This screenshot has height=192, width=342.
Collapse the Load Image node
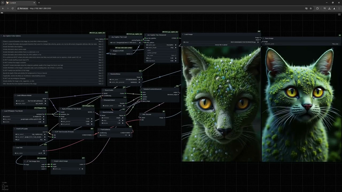pos(183,34)
